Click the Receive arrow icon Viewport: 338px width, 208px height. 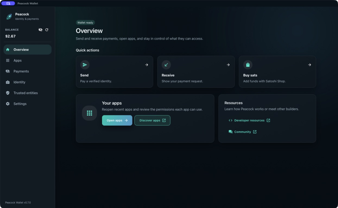pyautogui.click(x=166, y=65)
